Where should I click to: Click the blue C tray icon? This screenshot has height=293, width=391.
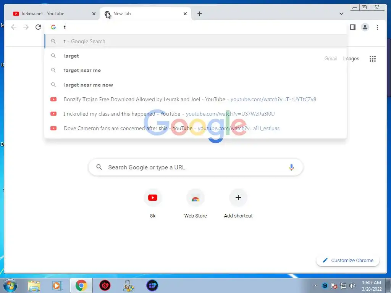pyautogui.click(x=325, y=286)
